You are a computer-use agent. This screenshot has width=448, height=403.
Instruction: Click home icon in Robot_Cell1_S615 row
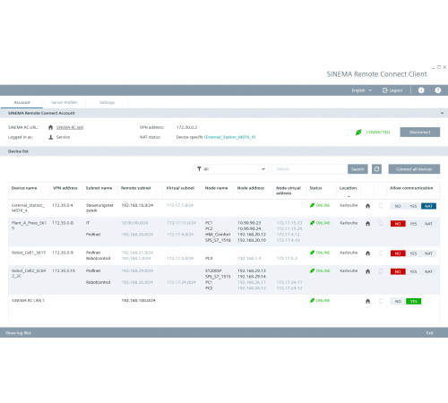pos(368,253)
